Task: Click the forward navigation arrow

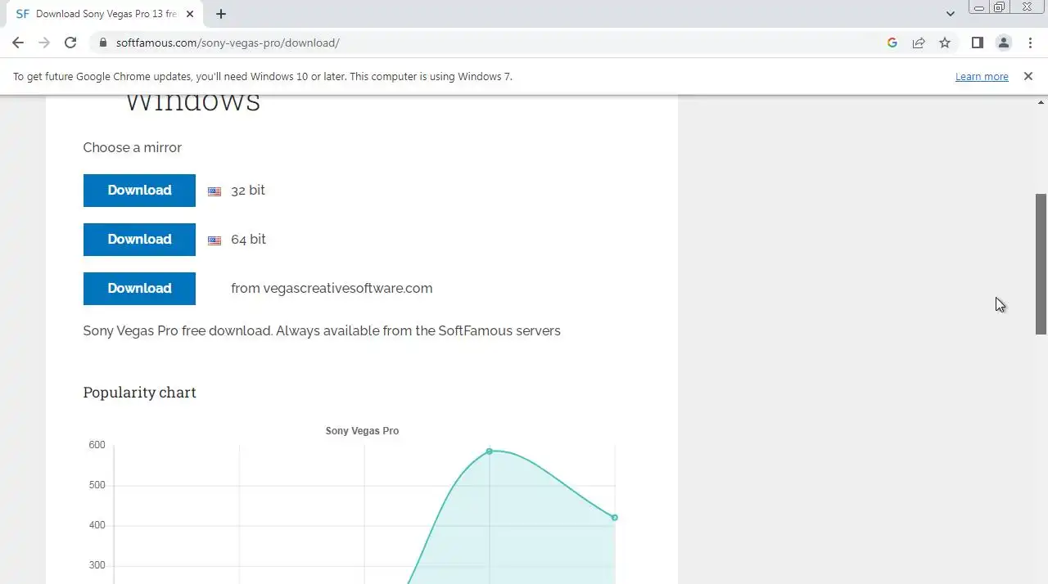Action: pos(44,43)
